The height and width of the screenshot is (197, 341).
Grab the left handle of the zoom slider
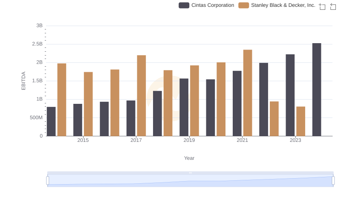(48, 181)
